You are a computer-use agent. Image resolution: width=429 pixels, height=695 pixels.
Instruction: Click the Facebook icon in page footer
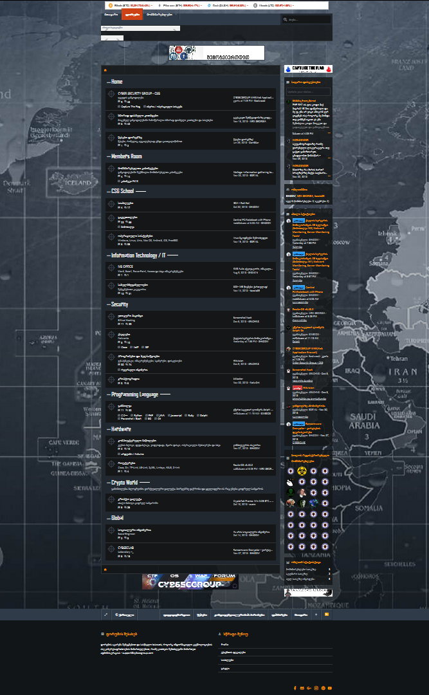click(x=295, y=688)
